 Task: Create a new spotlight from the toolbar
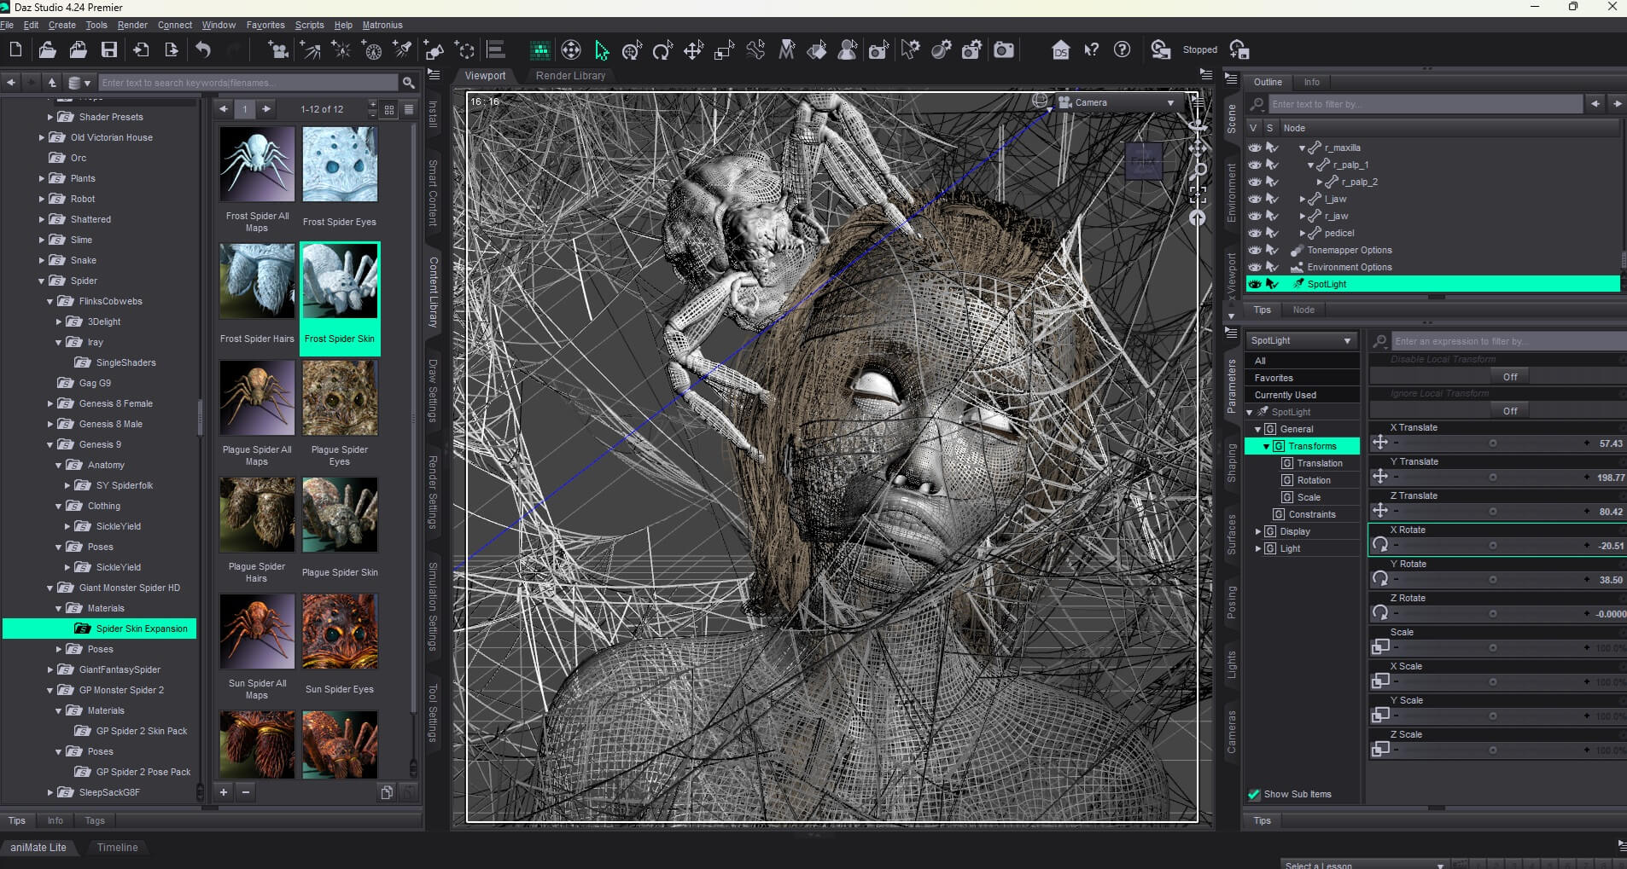point(403,50)
